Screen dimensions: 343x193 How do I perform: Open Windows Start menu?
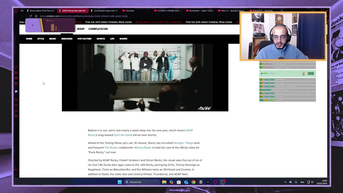pos(120,182)
